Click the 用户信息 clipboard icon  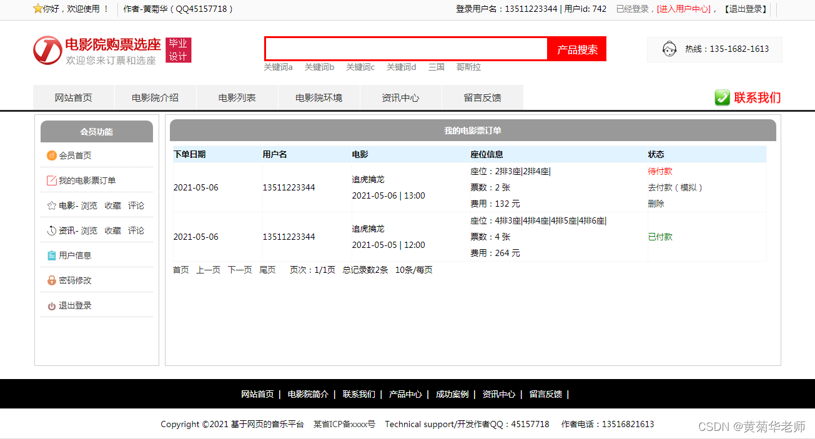coord(52,255)
